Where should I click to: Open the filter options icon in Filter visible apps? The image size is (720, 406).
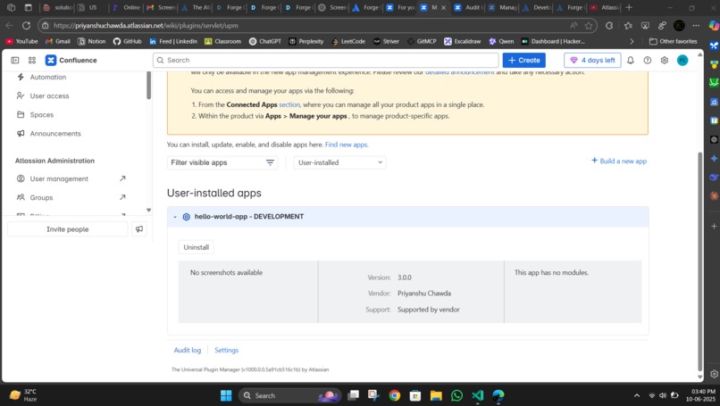(x=270, y=162)
